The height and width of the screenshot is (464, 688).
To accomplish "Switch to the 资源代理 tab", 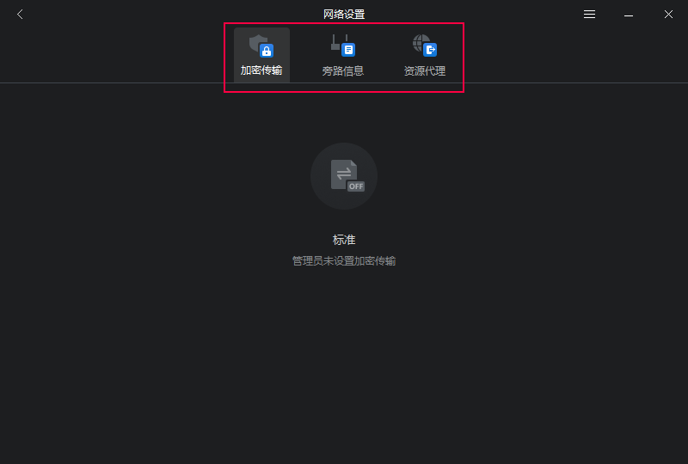I will [x=425, y=55].
